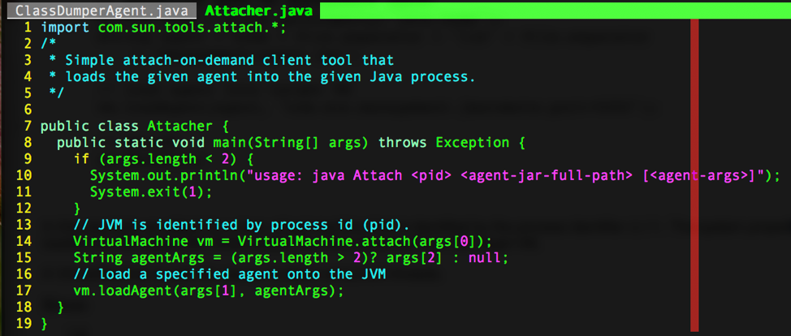Click line number 1 in the gutter

click(28, 27)
